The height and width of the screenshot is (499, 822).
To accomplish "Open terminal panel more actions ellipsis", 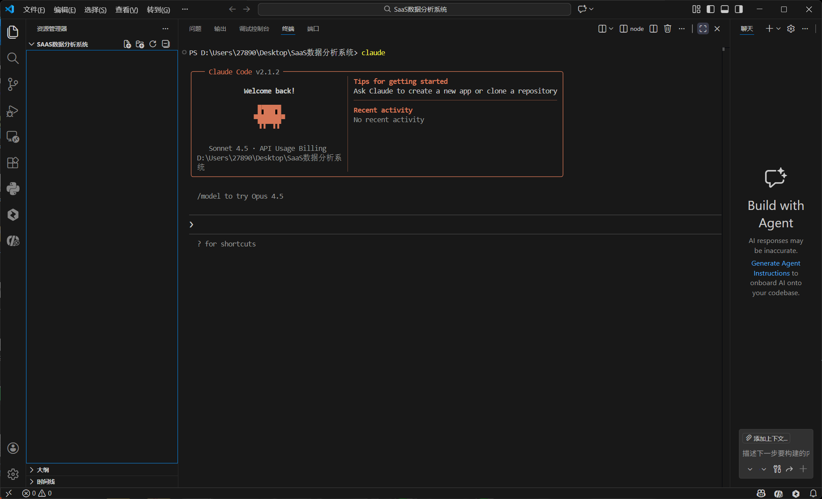I will coord(682,29).
